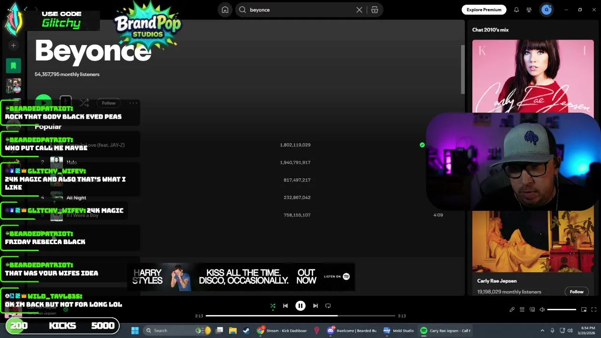Open Steam from the taskbar

pyautogui.click(x=246, y=330)
